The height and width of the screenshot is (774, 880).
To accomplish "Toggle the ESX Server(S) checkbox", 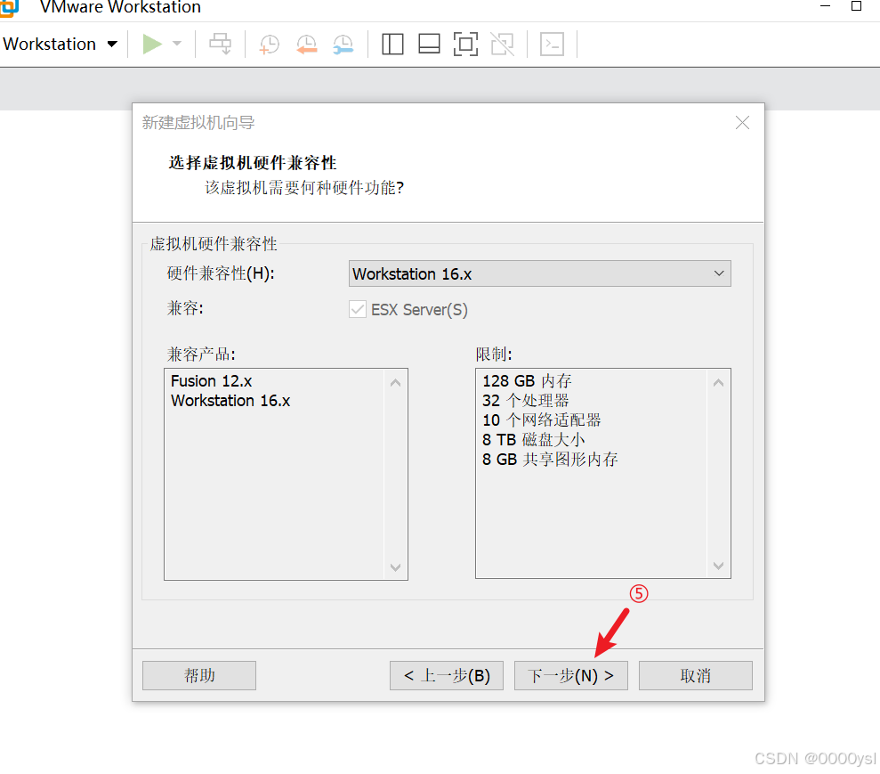I will [x=358, y=309].
